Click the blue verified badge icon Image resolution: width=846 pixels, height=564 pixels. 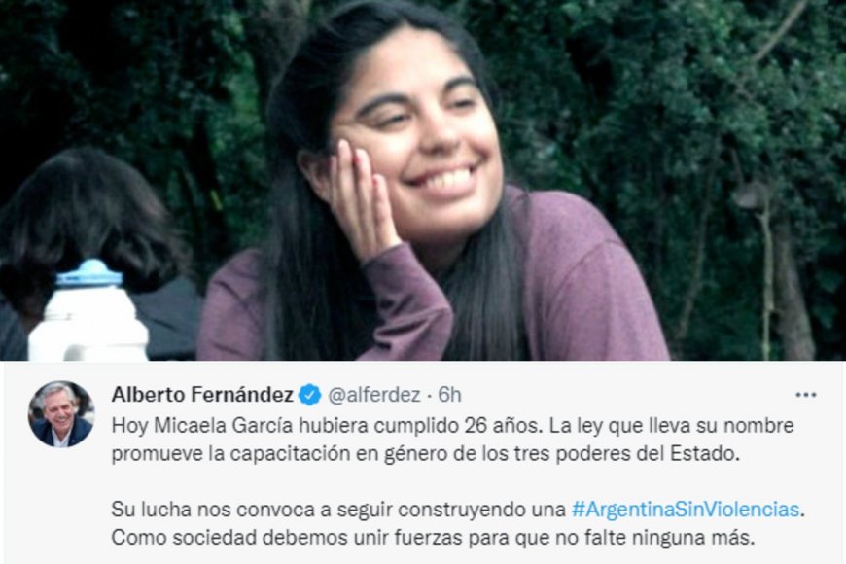point(309,395)
